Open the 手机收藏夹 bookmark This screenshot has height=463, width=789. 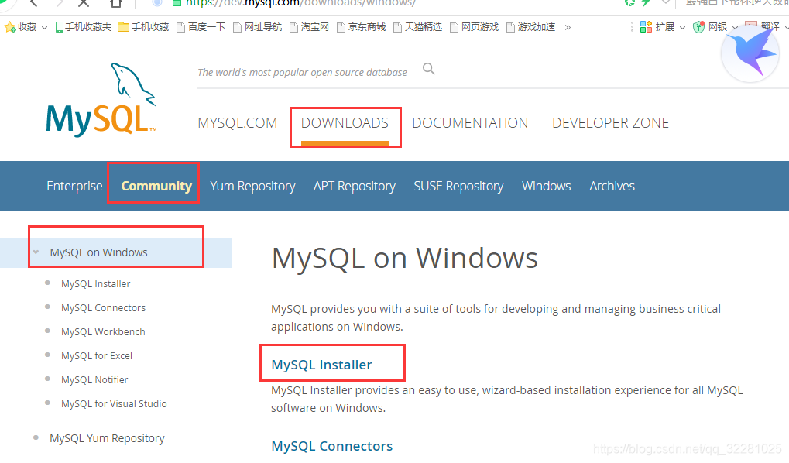(83, 27)
